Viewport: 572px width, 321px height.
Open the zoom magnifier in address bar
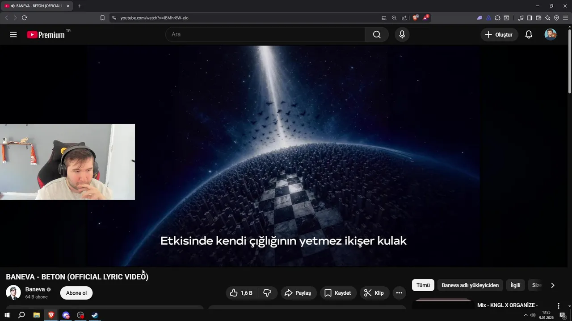click(394, 18)
